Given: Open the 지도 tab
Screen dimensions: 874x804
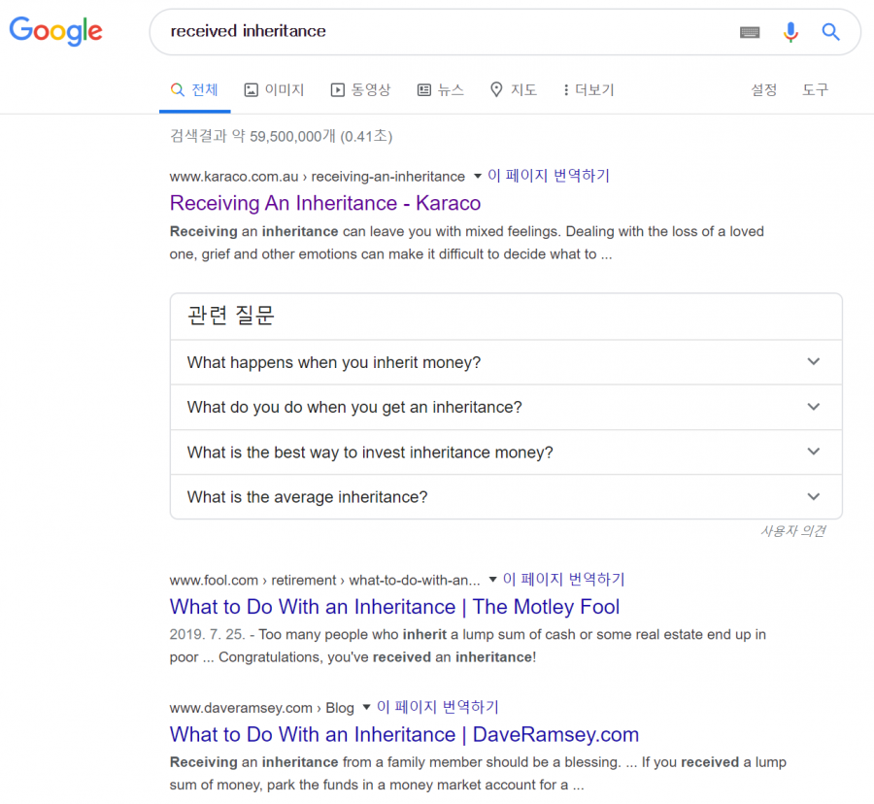Looking at the screenshot, I should tap(514, 89).
